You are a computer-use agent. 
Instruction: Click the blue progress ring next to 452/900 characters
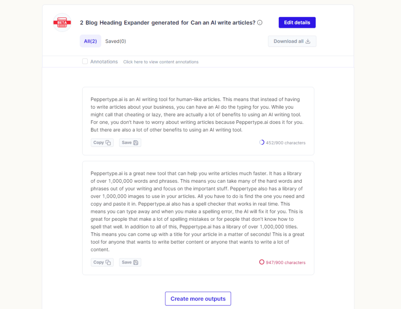pos(262,142)
